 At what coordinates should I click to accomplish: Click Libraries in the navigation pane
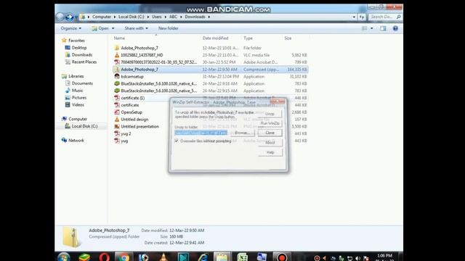click(76, 76)
